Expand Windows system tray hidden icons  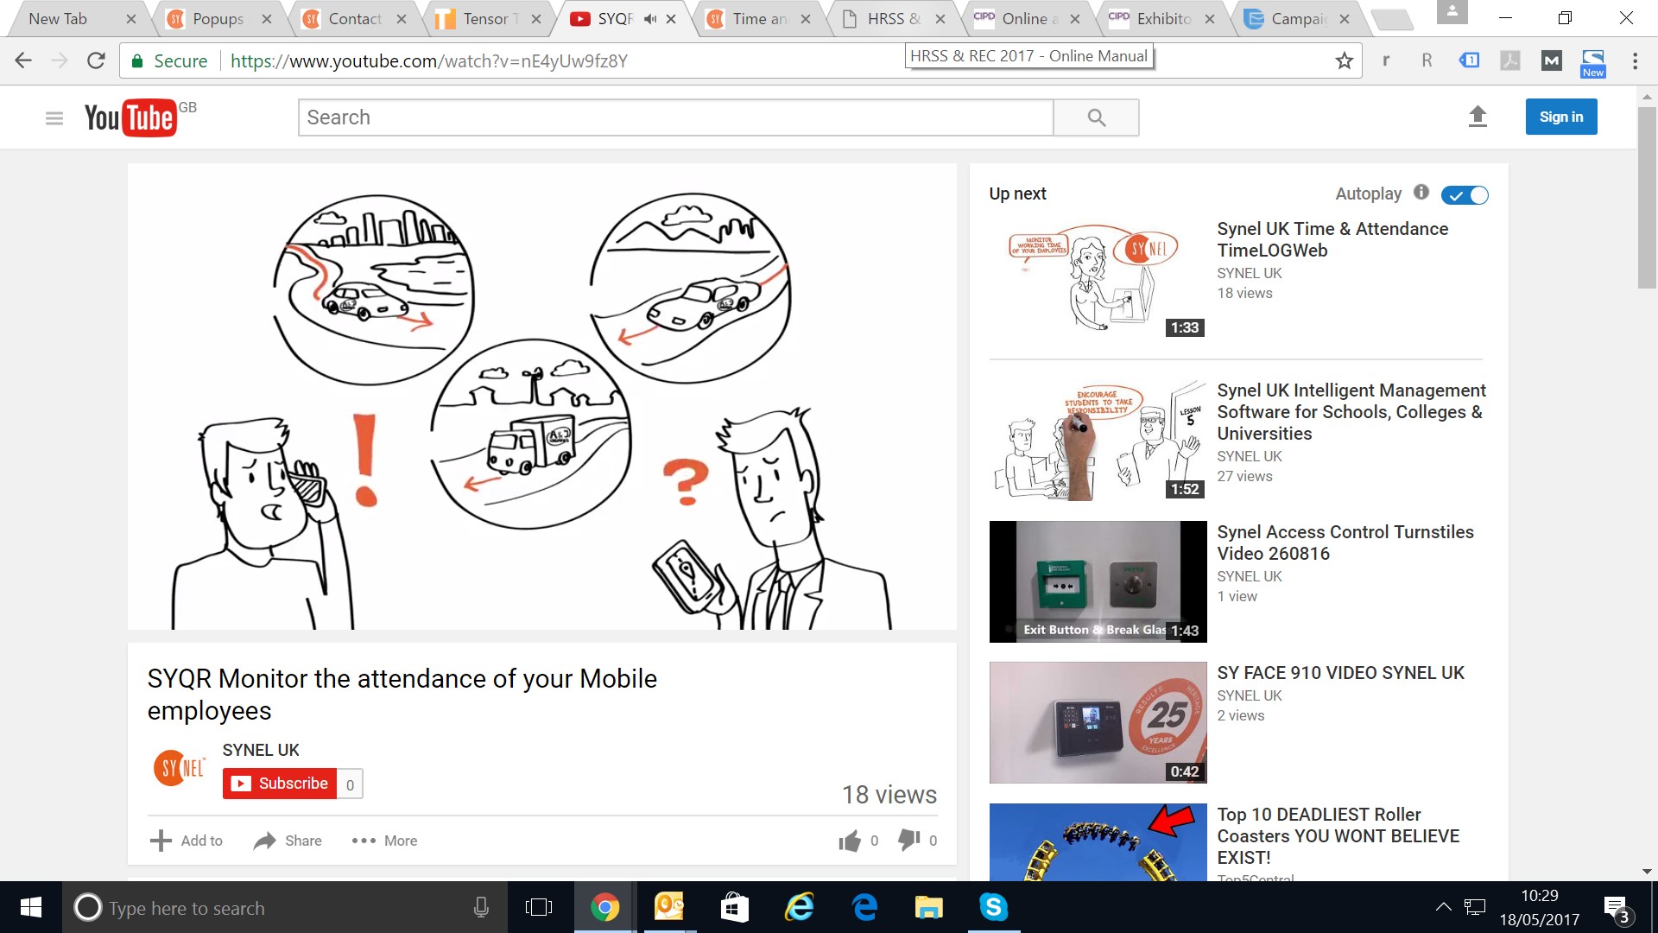click(x=1443, y=907)
